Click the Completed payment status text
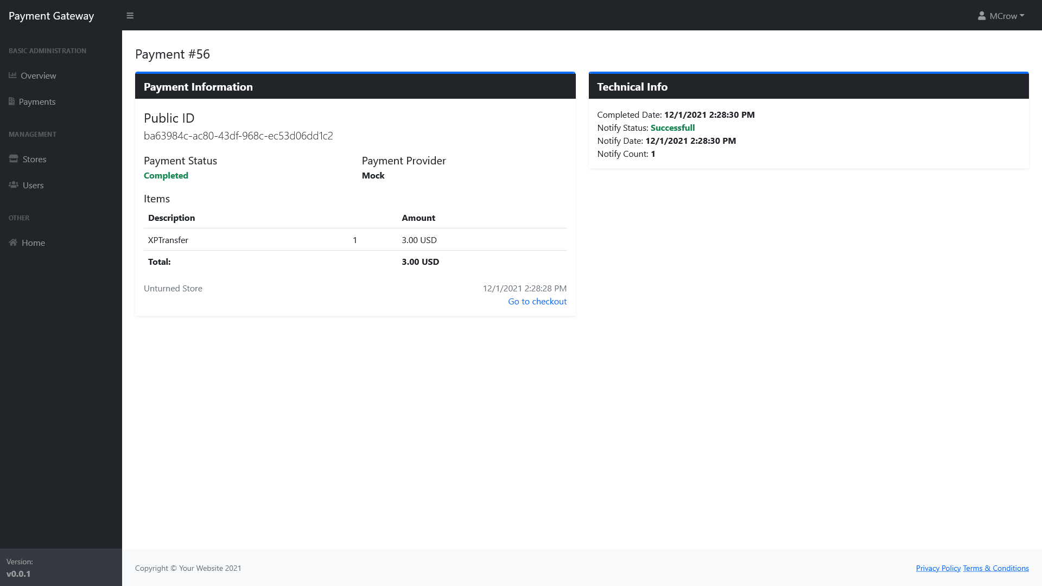Screen dimensions: 1042x586 point(166,175)
